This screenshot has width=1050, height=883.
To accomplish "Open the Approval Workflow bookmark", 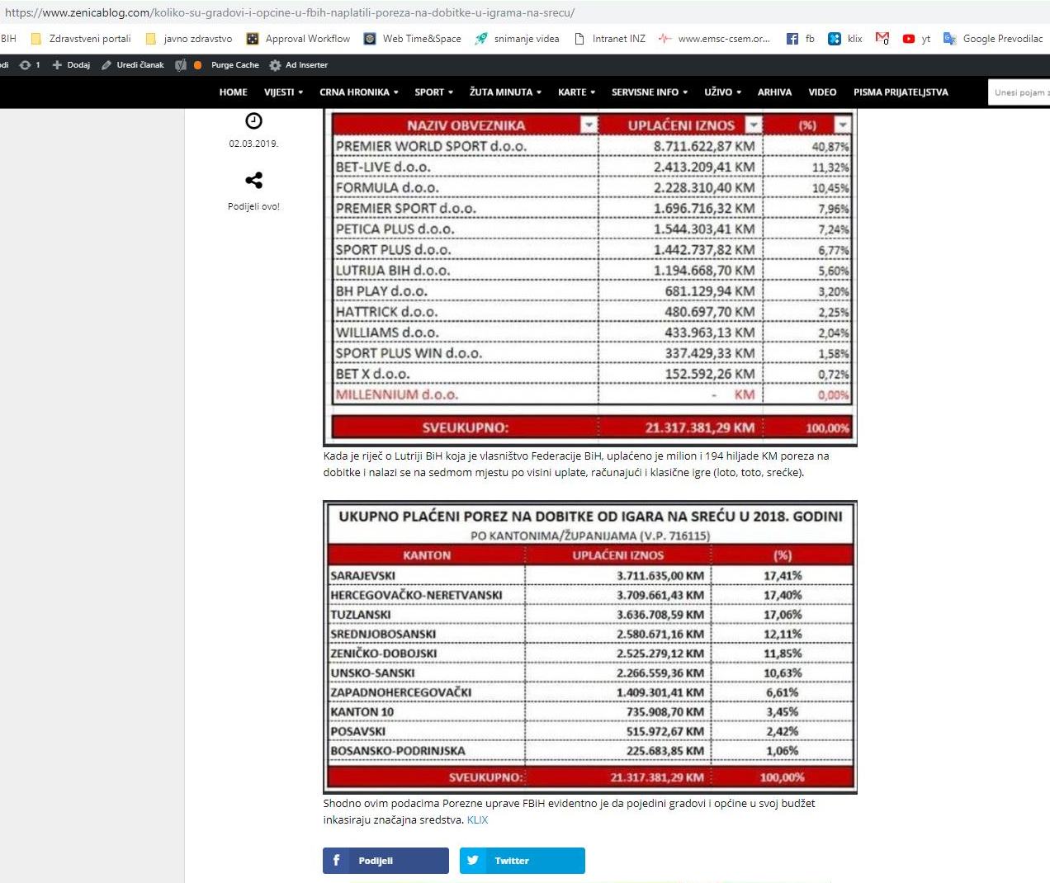I will [299, 39].
